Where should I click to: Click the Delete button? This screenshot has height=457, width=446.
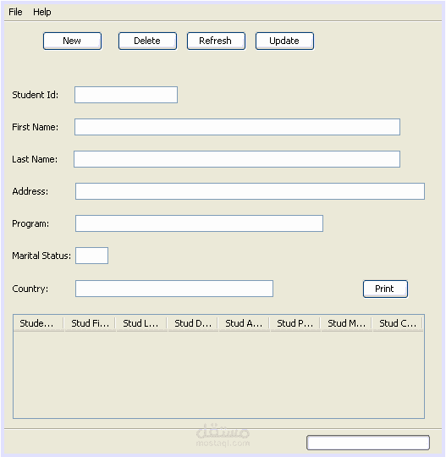(147, 41)
